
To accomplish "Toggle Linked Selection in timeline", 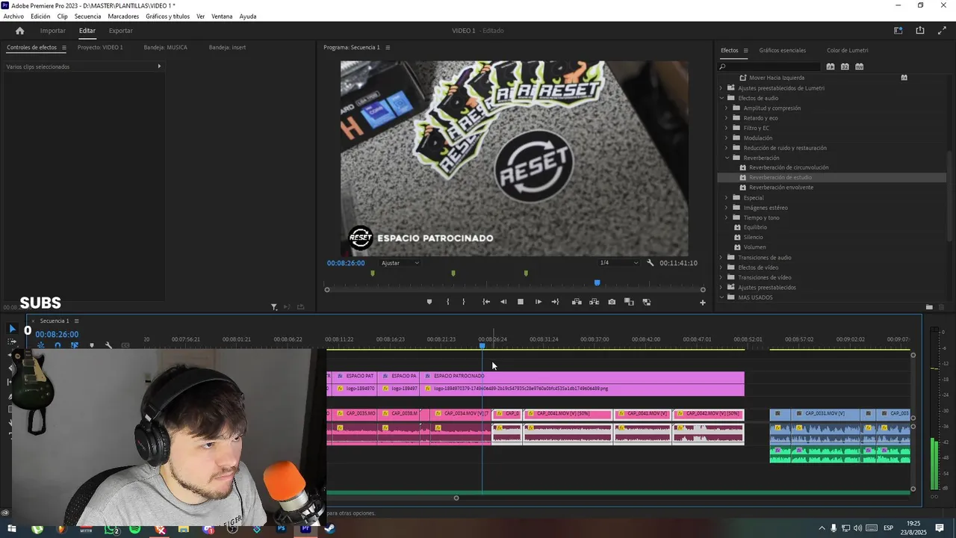I will pyautogui.click(x=75, y=345).
